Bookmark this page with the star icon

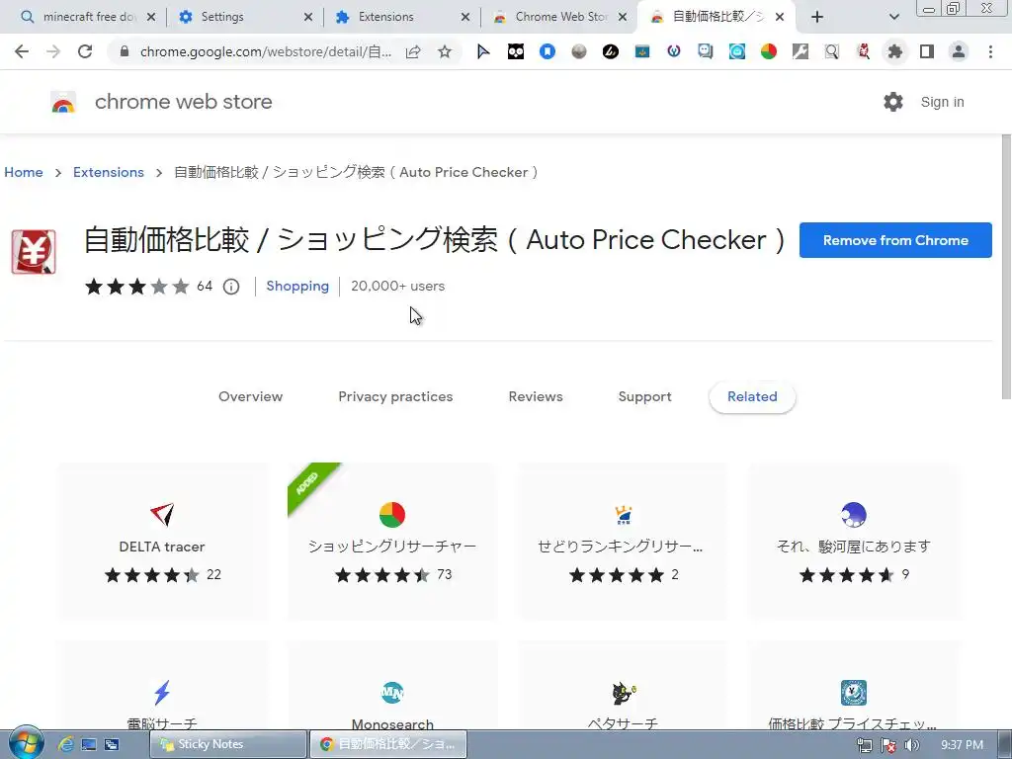445,51
